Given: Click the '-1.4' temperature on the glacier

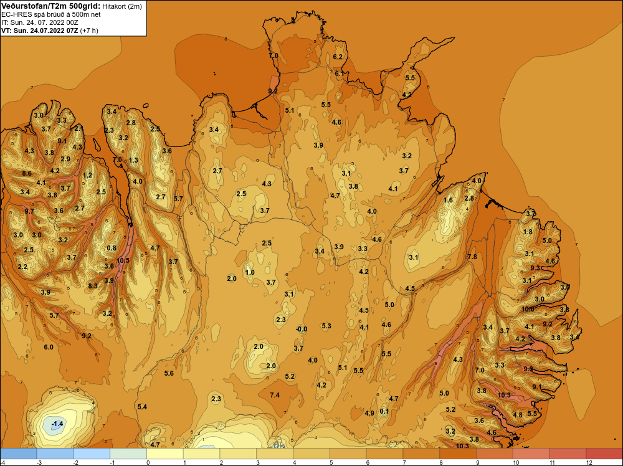Looking at the screenshot, I should coord(57,424).
